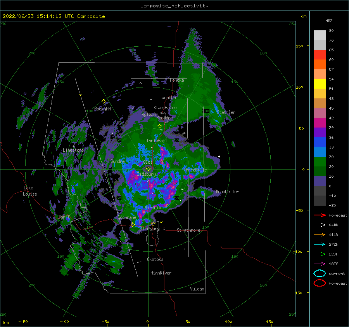
Task: Pick the light blue 30 dBZ swatch
Action: tap(320, 152)
